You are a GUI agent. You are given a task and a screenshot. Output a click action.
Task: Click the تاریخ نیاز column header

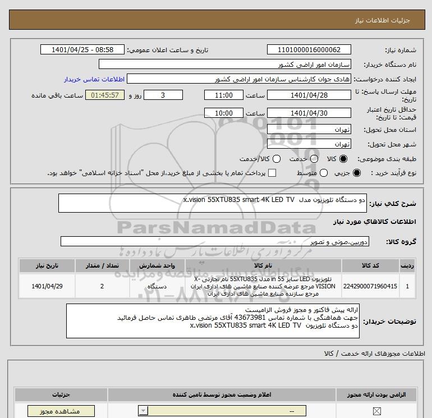click(x=47, y=265)
